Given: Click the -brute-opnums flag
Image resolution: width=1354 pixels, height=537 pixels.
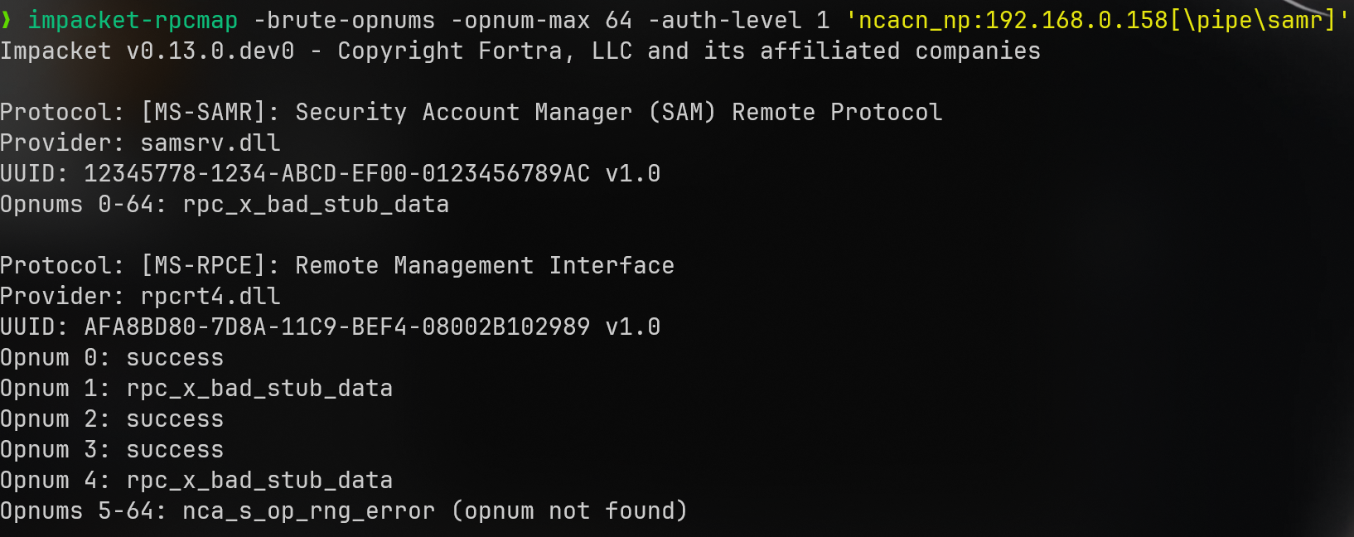Looking at the screenshot, I should pyautogui.click(x=344, y=20).
